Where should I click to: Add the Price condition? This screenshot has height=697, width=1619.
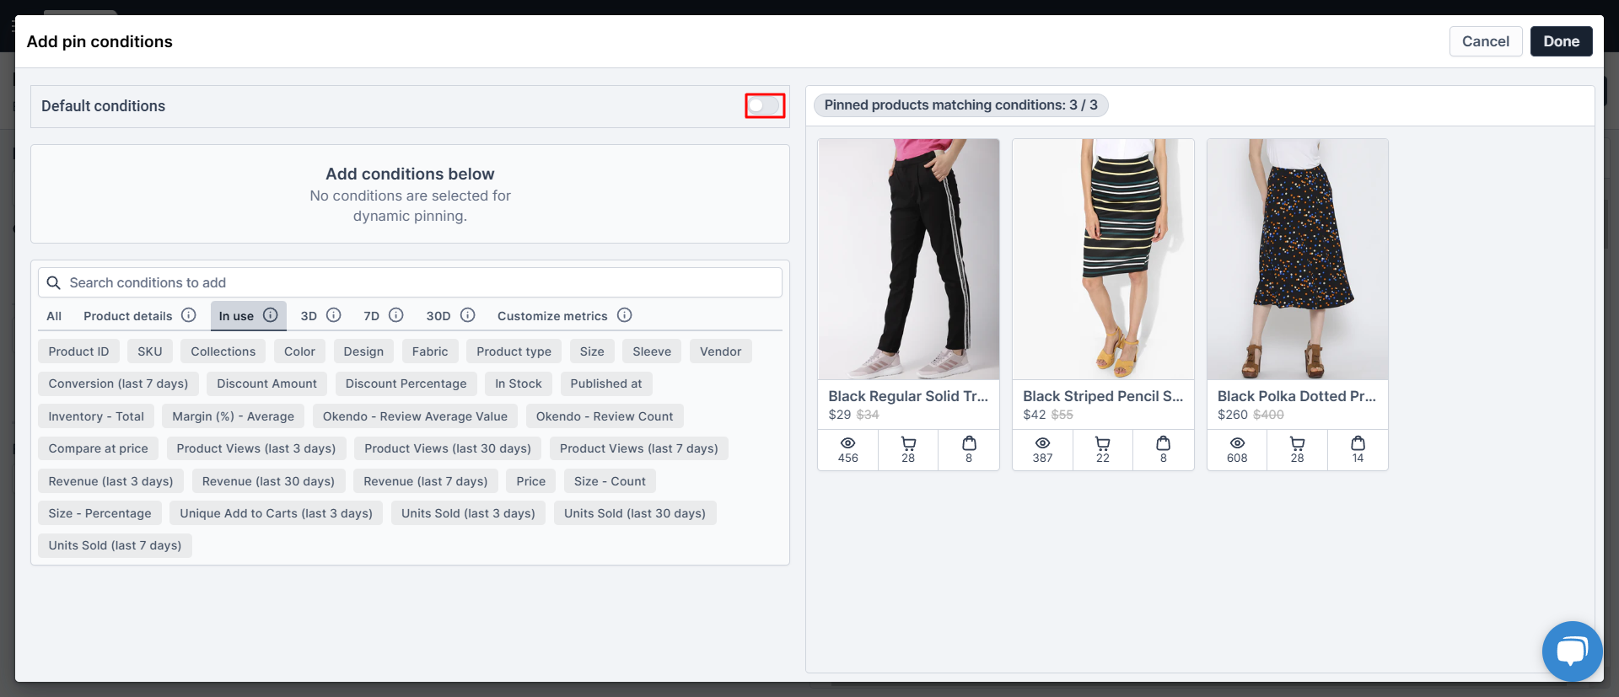pyautogui.click(x=530, y=481)
